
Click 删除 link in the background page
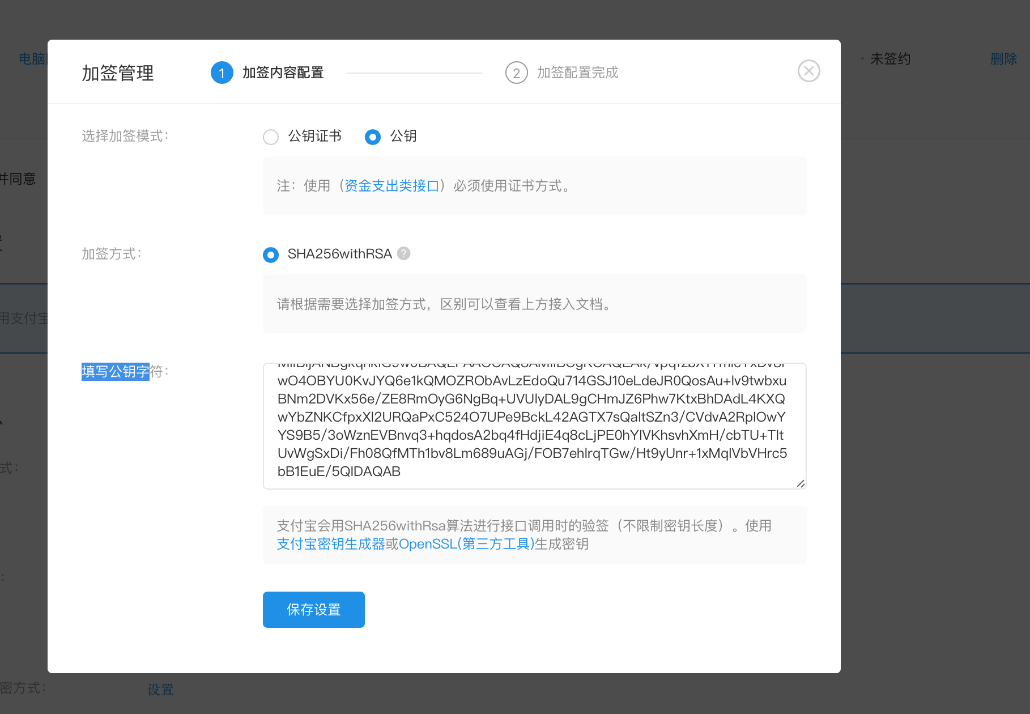[x=1003, y=59]
